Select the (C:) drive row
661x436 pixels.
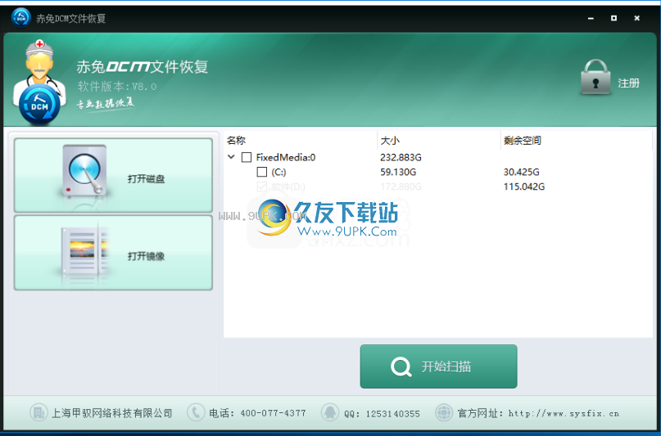tap(278, 172)
